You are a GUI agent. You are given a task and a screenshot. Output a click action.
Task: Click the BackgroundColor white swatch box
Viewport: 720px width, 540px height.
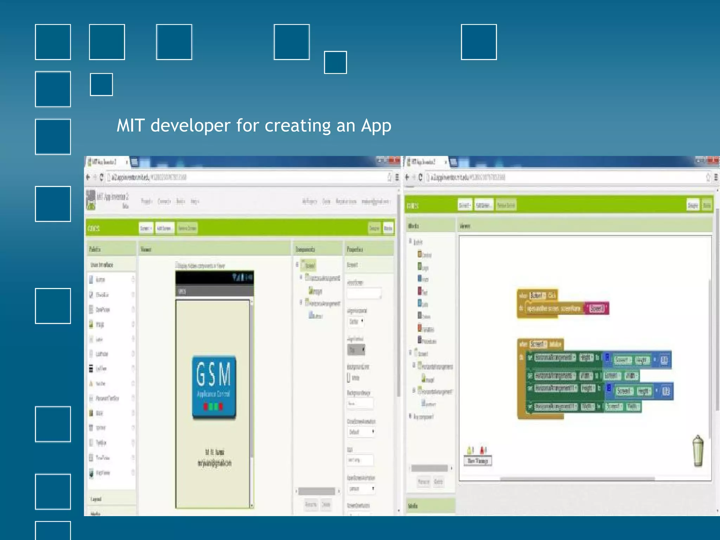pos(349,378)
